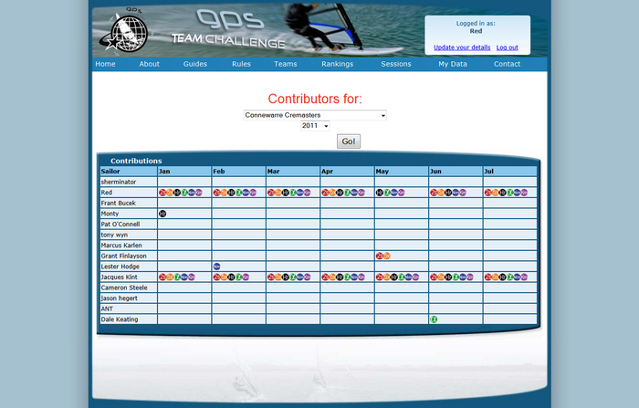
Task: Click Grant Finlayson's red May icon
Action: click(x=379, y=256)
